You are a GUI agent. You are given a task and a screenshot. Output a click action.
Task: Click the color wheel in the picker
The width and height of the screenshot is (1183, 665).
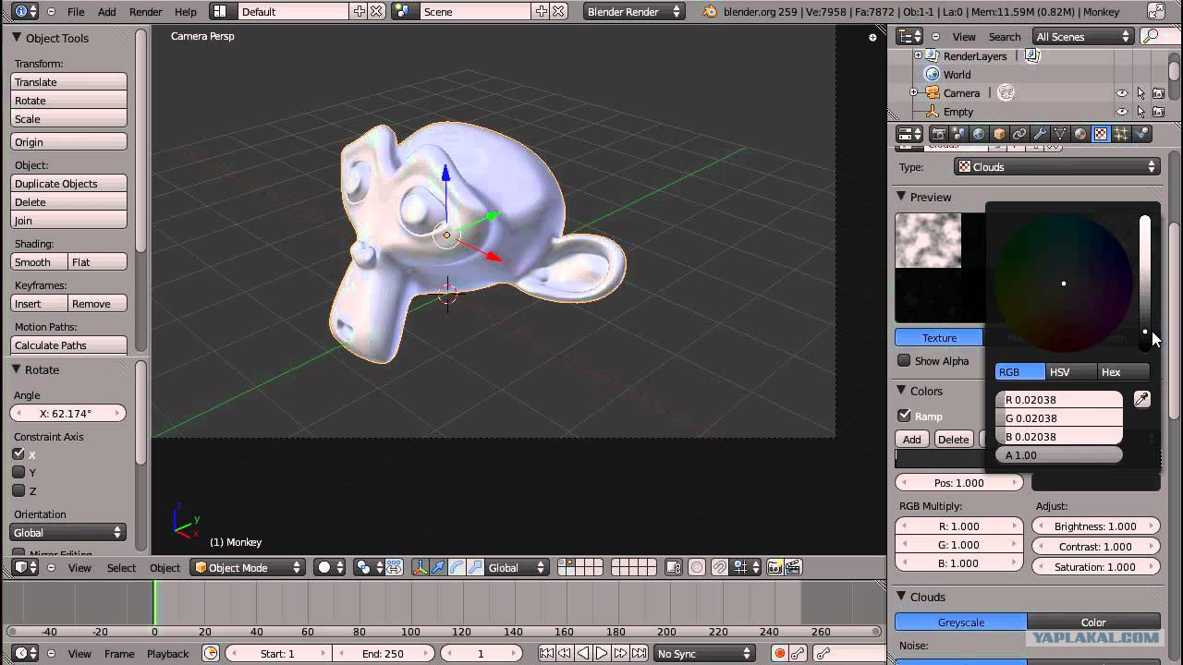1064,284
